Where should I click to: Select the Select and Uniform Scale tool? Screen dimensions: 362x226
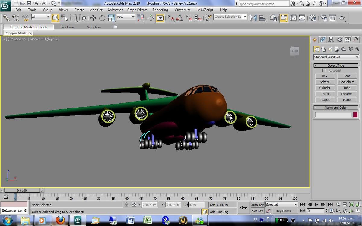click(111, 18)
